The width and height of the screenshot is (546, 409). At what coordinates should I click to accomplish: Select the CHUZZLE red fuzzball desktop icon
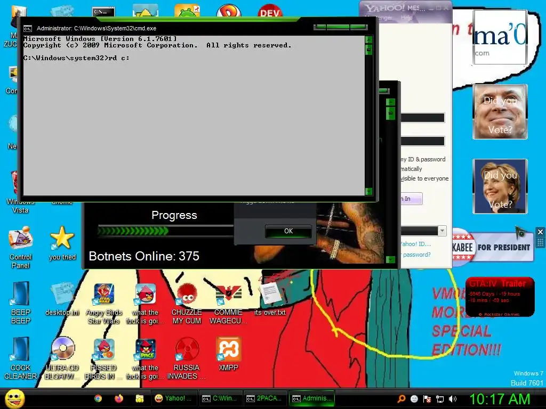pos(187,303)
